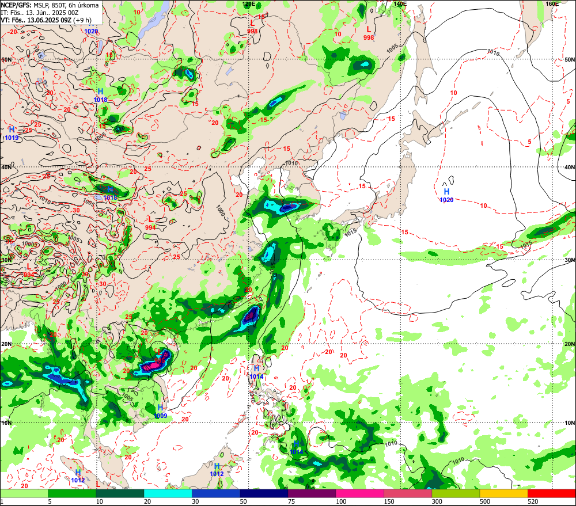Image resolution: width=576 pixels, height=506 pixels.
Task: Click the rose 150–300 legend swatch
Action: pos(408,493)
